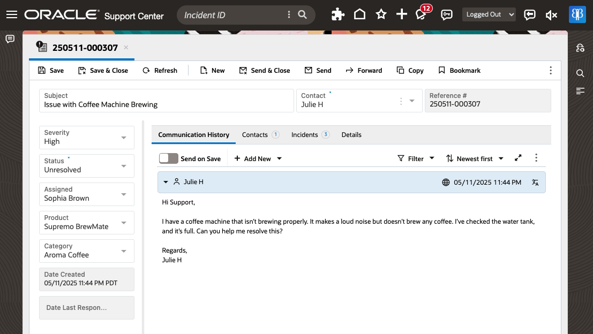Open the Logged Out status selector

489,14
